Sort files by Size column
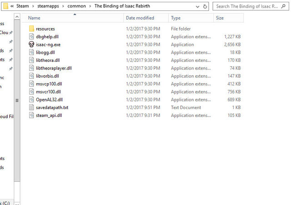291x205 pixels. click(228, 18)
